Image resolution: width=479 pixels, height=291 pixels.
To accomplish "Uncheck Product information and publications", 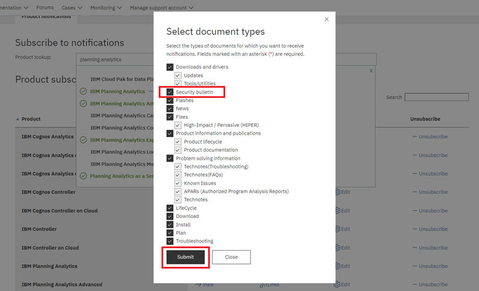I will (170, 133).
